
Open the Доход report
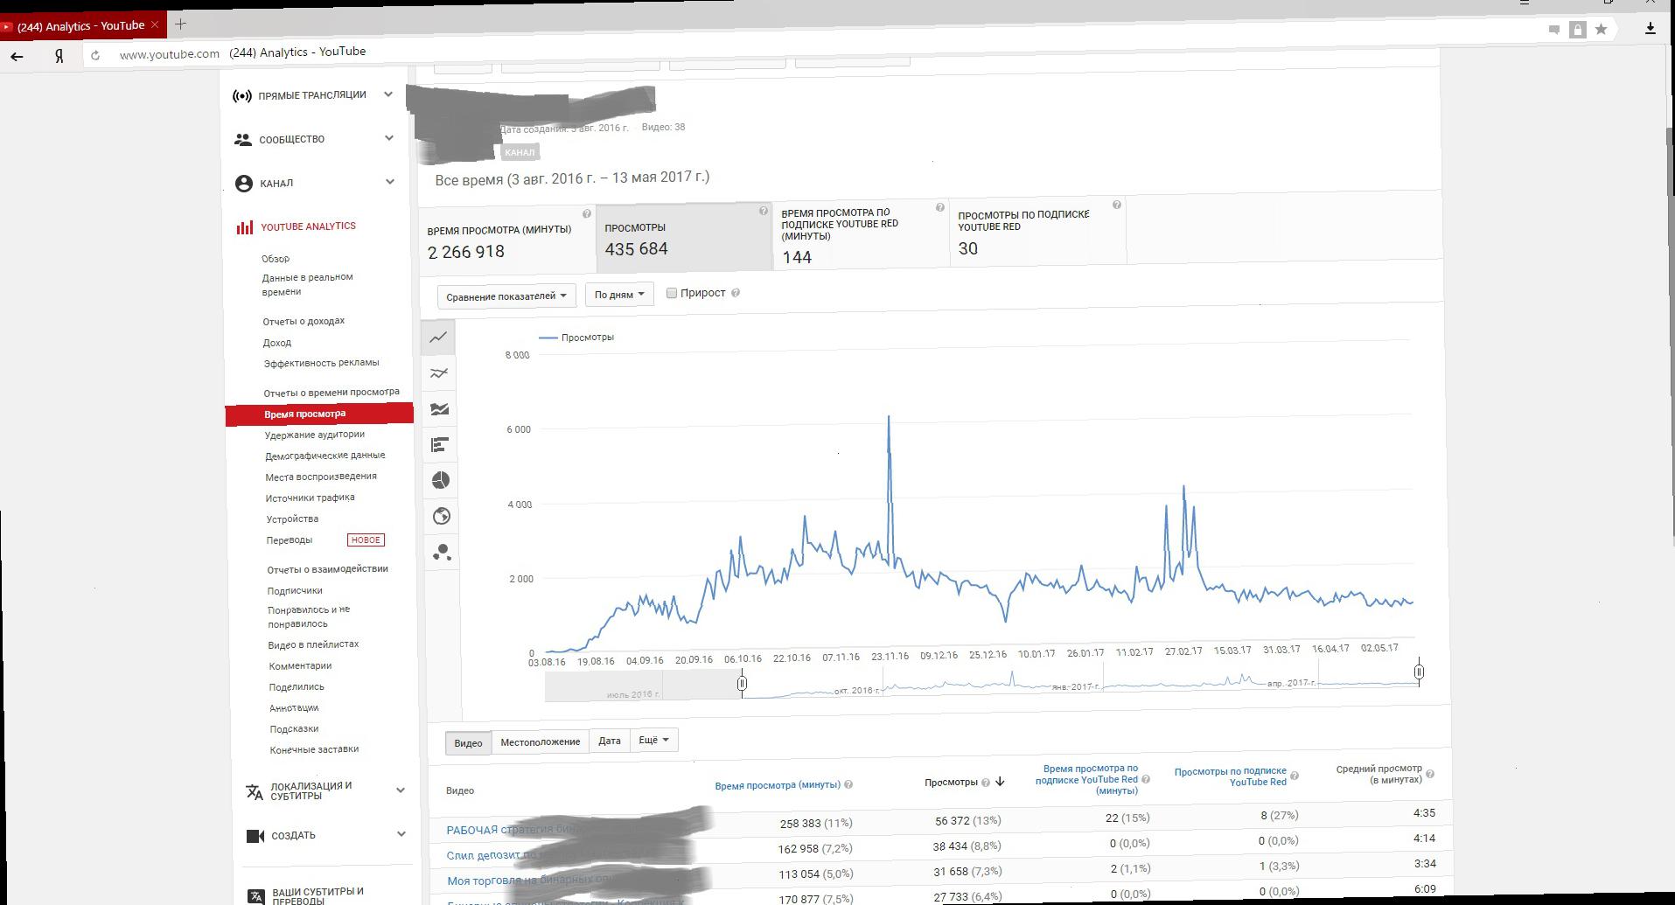[277, 343]
